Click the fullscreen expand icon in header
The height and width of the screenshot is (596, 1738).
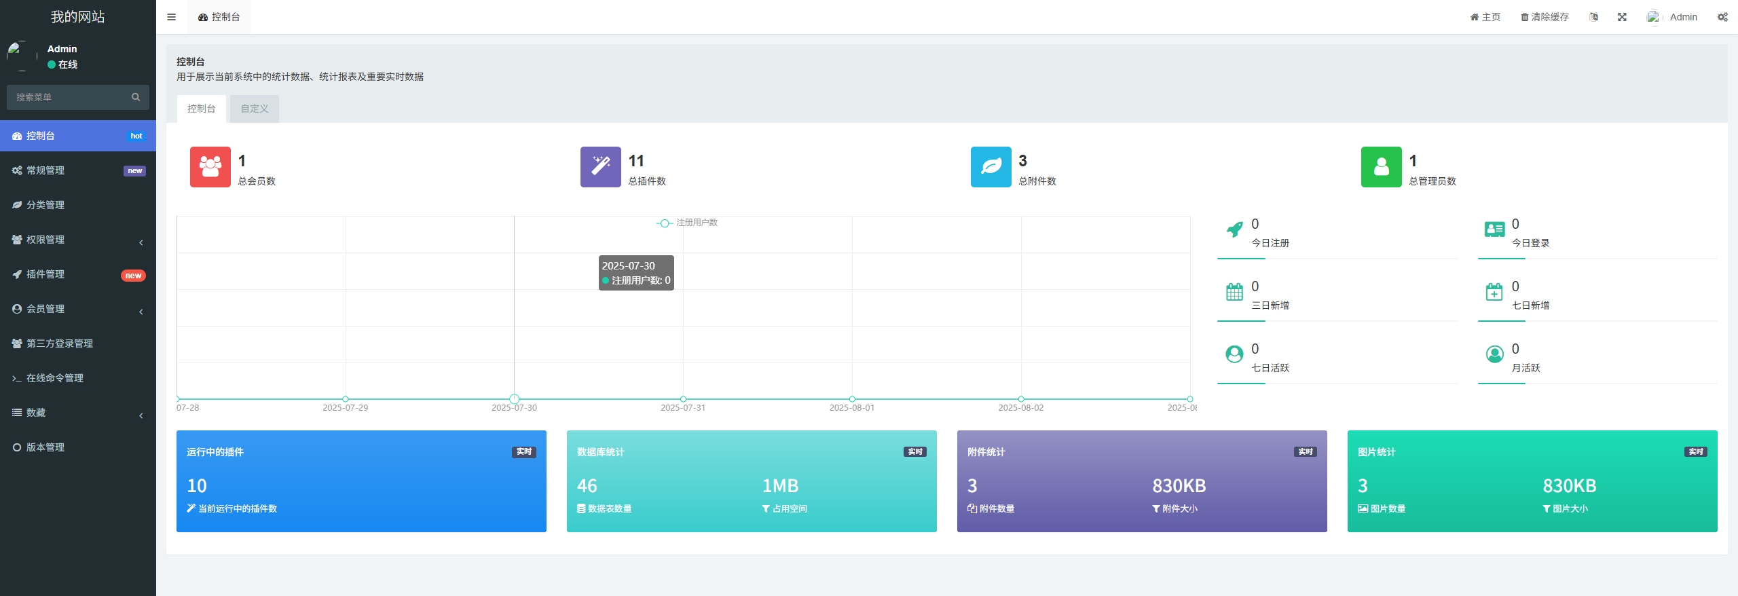[1622, 17]
